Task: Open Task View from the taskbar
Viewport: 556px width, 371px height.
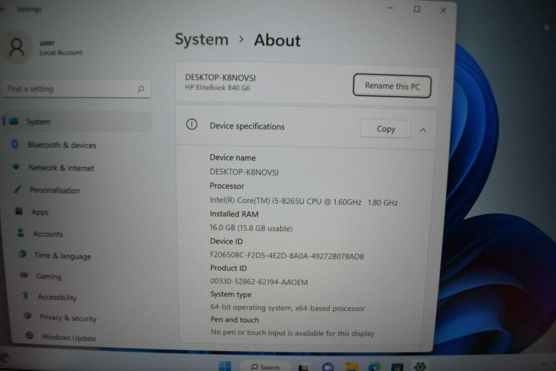Action: coord(304,368)
